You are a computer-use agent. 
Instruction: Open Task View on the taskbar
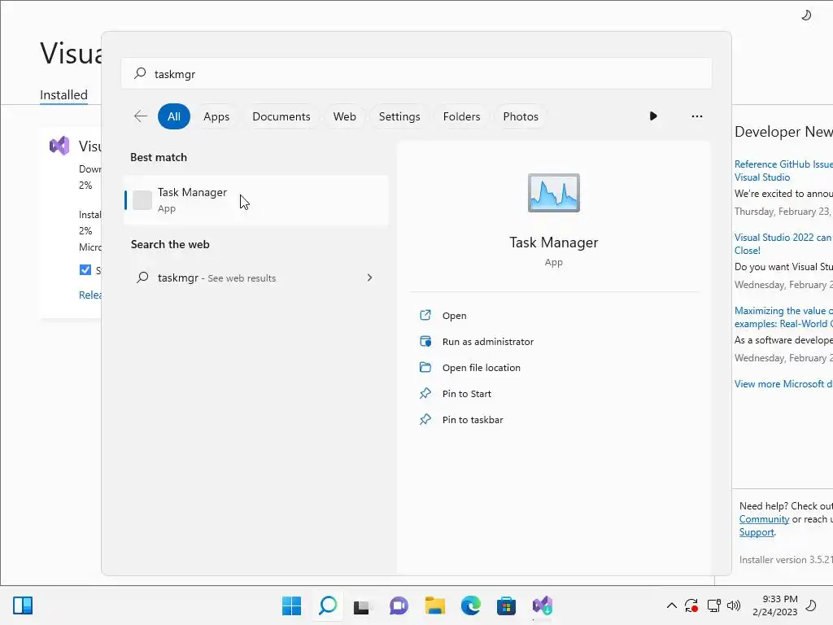[362, 606]
